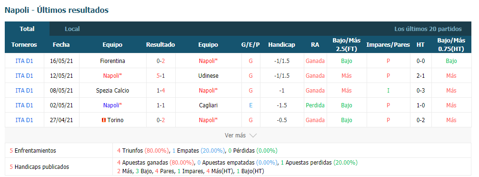Click Napoli* in the Spezia Calcio row
The image size is (479, 177).
pyautogui.click(x=208, y=91)
